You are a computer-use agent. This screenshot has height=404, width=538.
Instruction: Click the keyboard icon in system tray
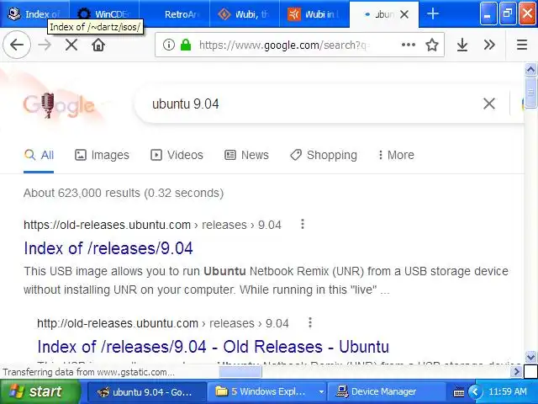point(459,392)
